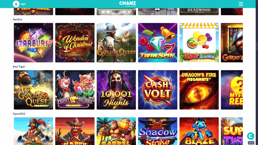Image resolution: width=258 pixels, height=145 pixels.
Task: Select the Gonzo's Quest NetEnt game
Action: tap(116, 43)
